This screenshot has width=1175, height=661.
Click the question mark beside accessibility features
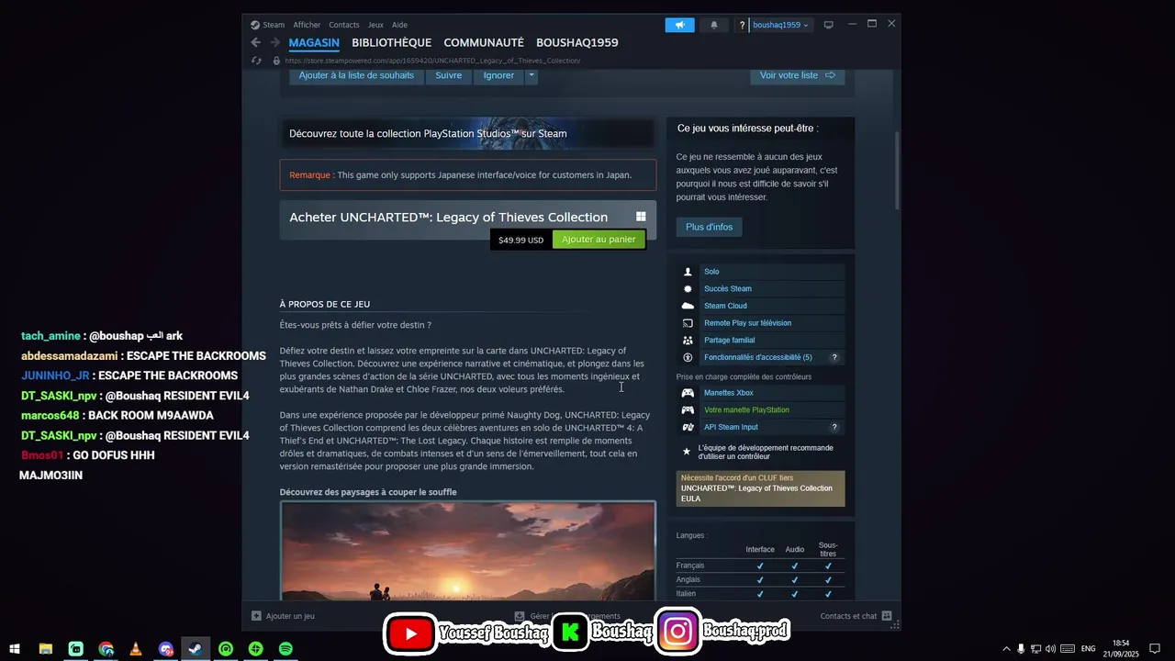pyautogui.click(x=834, y=357)
